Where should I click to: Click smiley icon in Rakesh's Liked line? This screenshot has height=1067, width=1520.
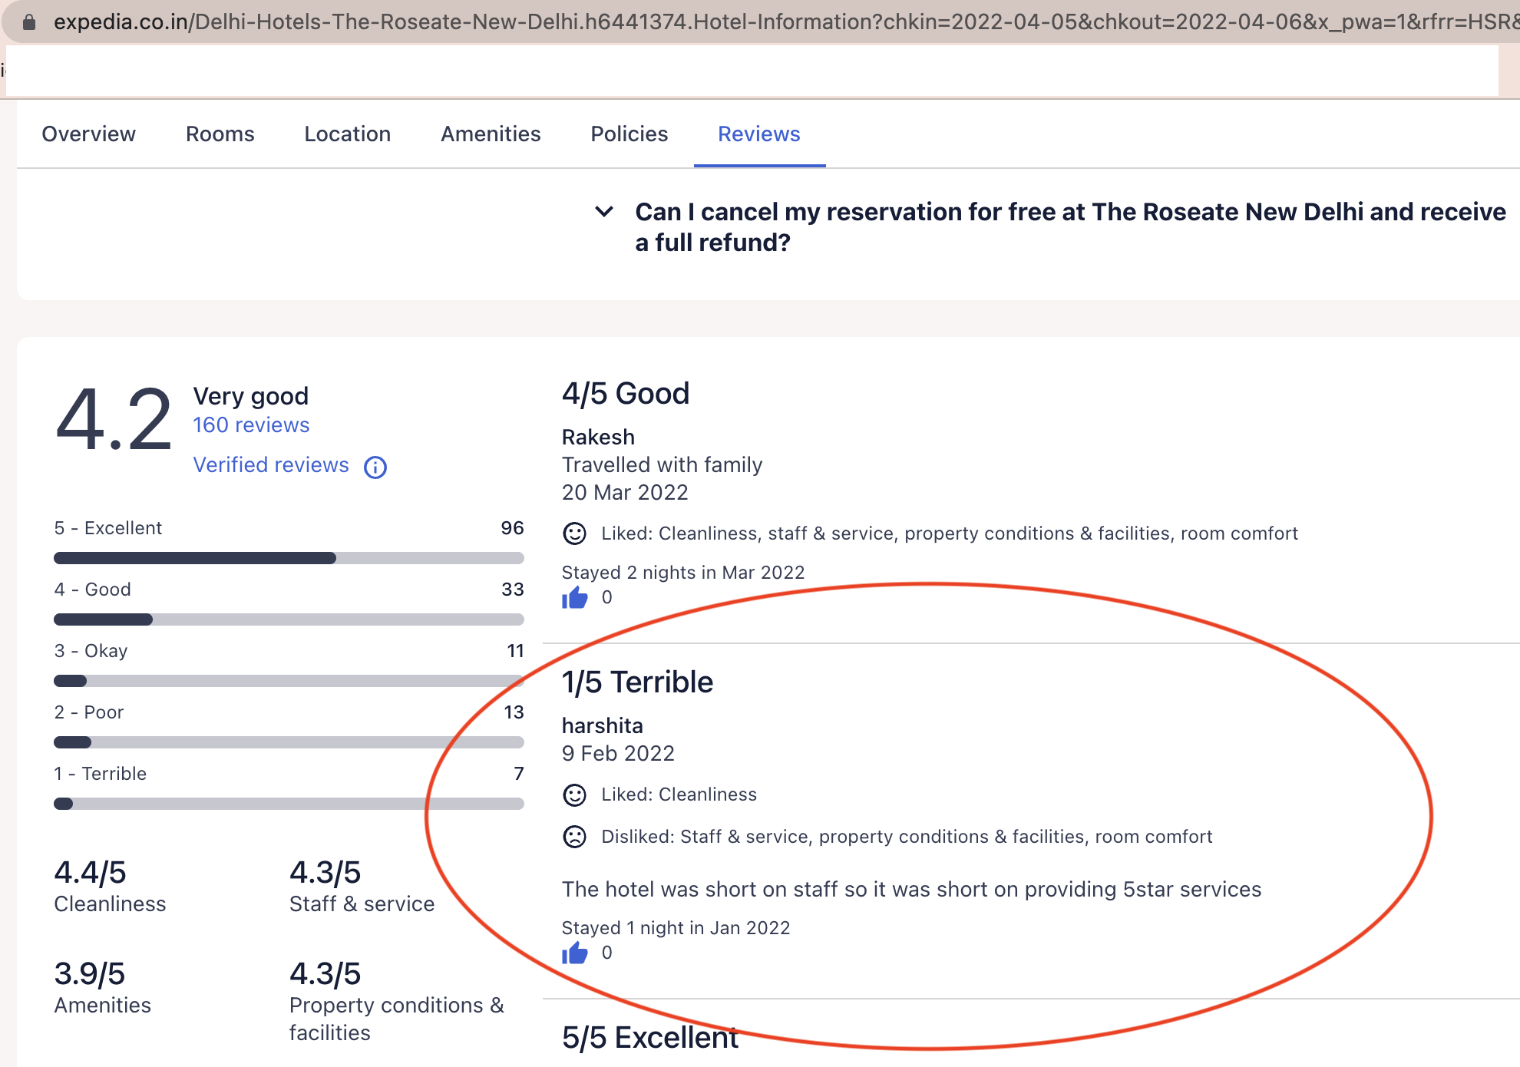pyautogui.click(x=575, y=533)
